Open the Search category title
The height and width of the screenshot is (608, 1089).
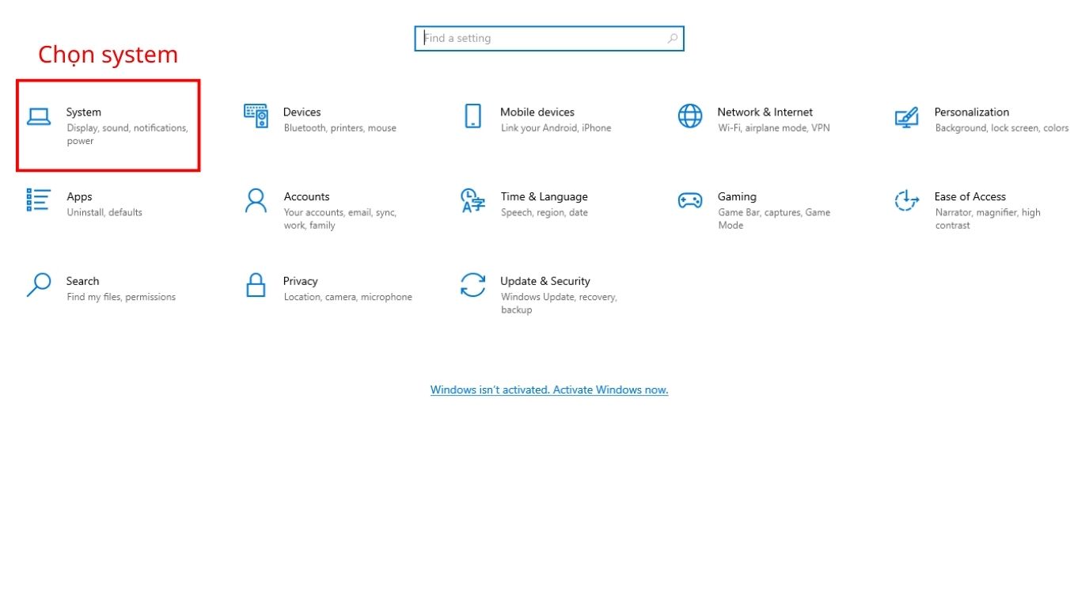point(83,281)
